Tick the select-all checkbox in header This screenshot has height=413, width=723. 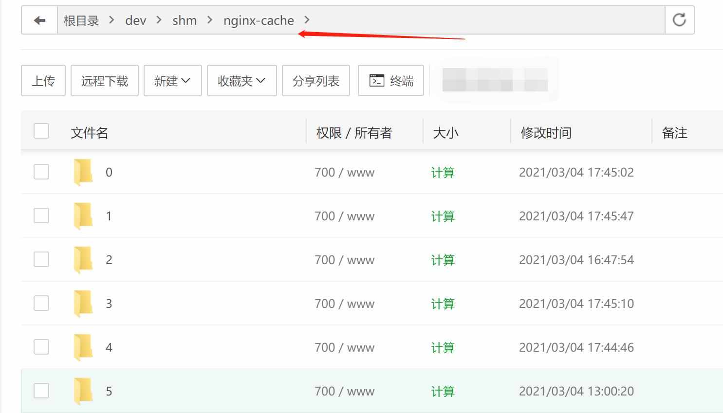tap(41, 131)
